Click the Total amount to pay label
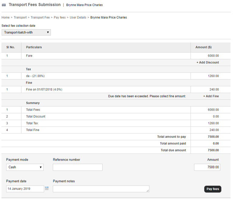The height and width of the screenshot is (200, 233). (171, 137)
